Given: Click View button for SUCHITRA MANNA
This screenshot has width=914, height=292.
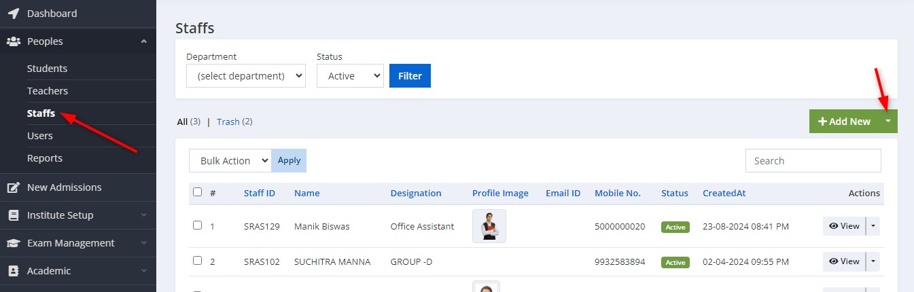Looking at the screenshot, I should click(844, 261).
